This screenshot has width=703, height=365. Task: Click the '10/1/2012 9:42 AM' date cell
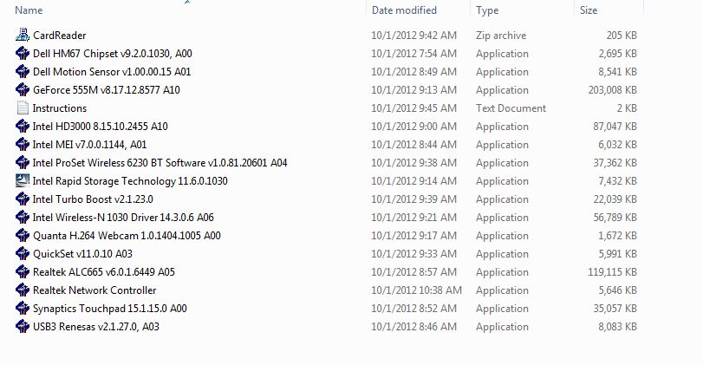coord(413,36)
